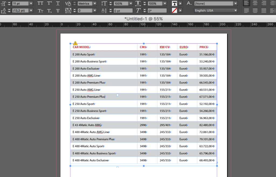This screenshot has width=276, height=177.
Task: Click the "2996" cell in the CM3 column
Action: [x=147, y=125]
